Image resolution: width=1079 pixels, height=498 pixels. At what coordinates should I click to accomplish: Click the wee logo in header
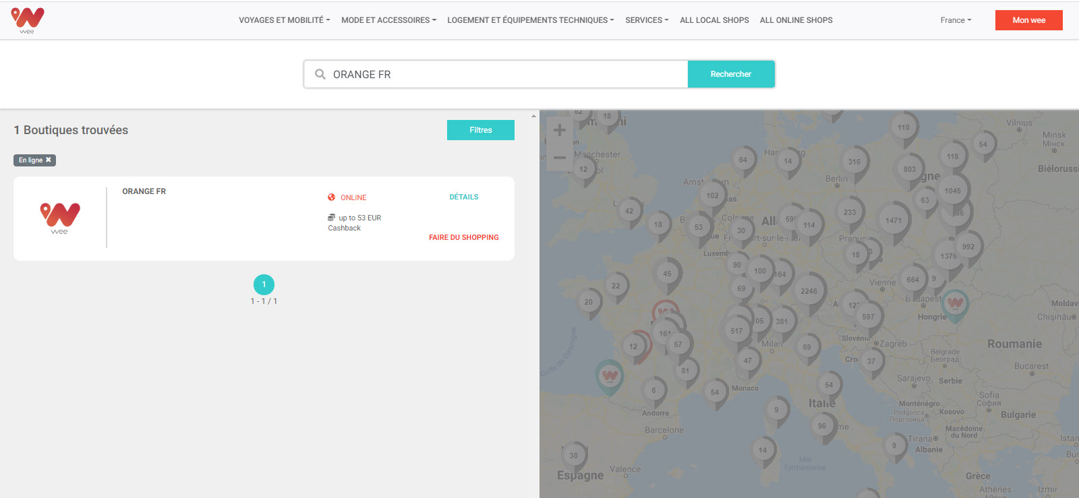(28, 20)
